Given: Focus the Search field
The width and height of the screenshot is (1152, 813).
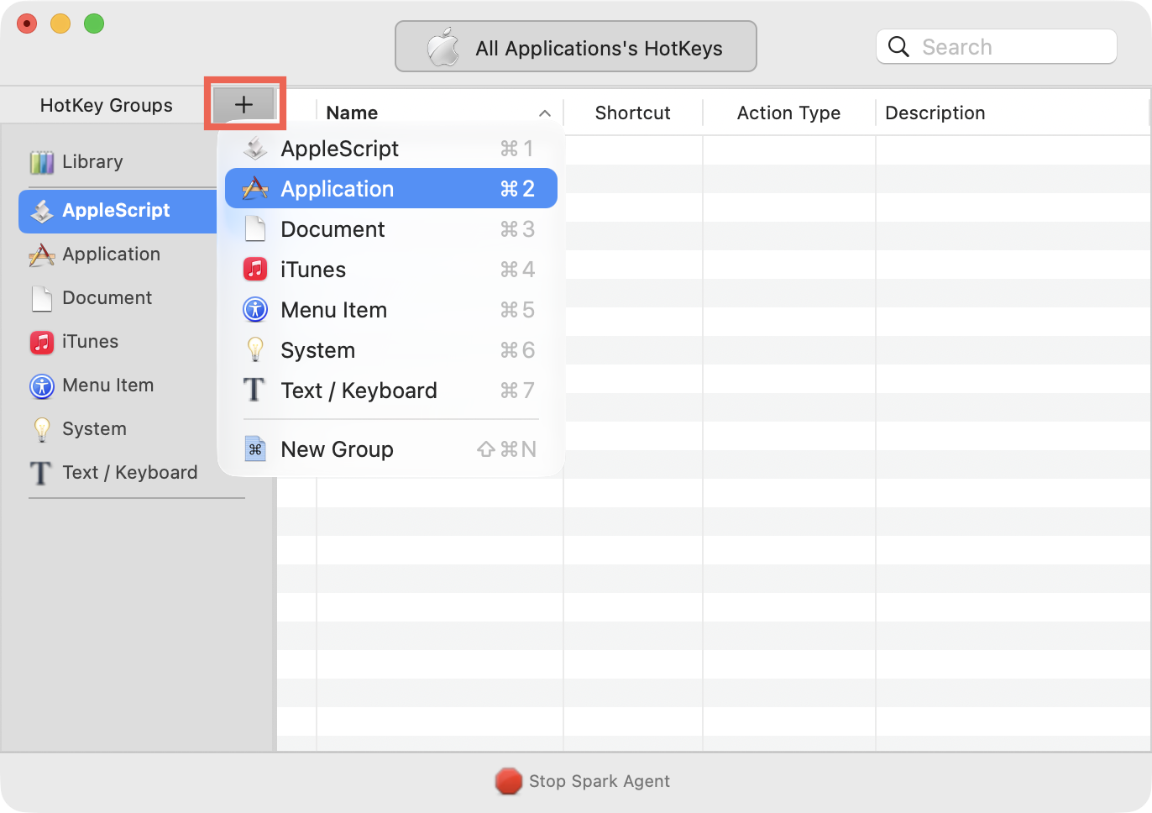Looking at the screenshot, I should [x=997, y=47].
